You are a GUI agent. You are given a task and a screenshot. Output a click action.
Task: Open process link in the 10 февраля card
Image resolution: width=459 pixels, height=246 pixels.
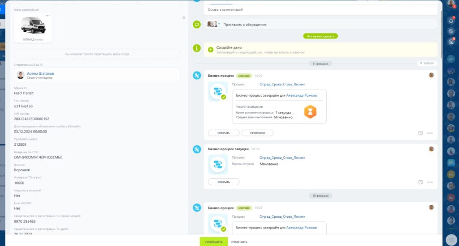click(x=282, y=216)
